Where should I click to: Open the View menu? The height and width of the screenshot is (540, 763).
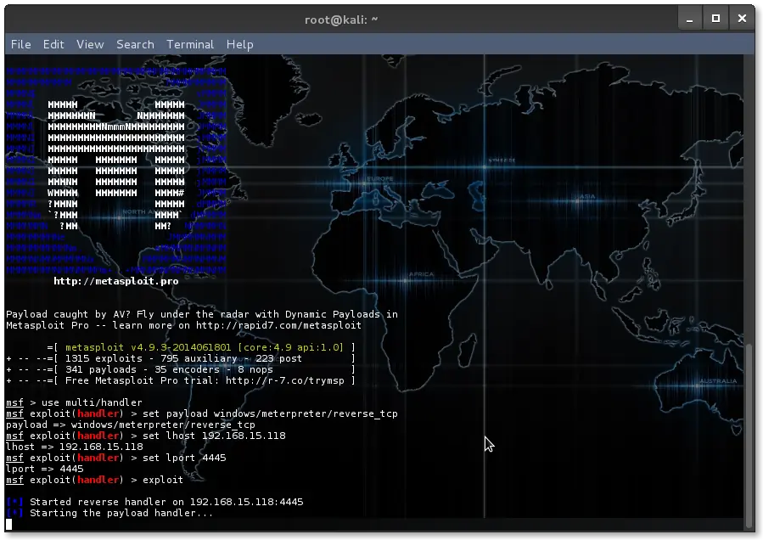(90, 44)
